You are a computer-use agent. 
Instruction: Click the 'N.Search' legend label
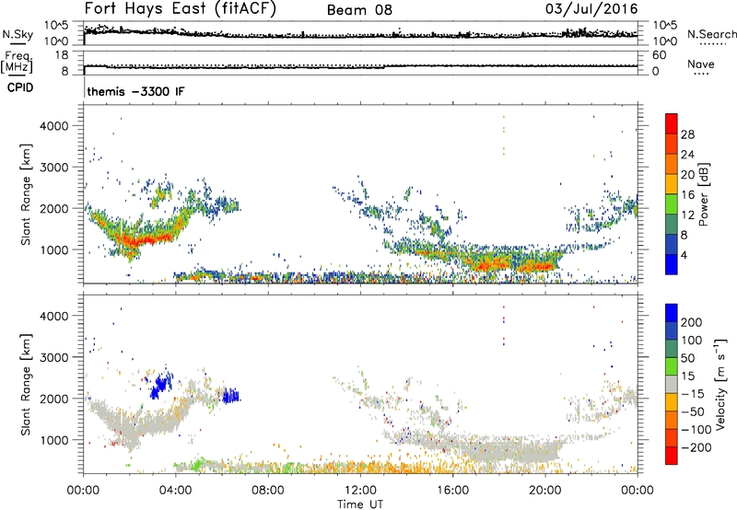711,34
